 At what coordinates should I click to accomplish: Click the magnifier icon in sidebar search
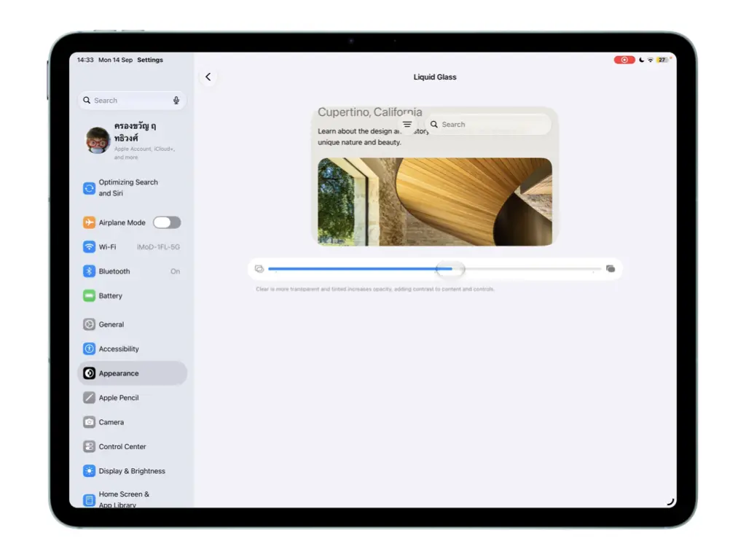(87, 100)
